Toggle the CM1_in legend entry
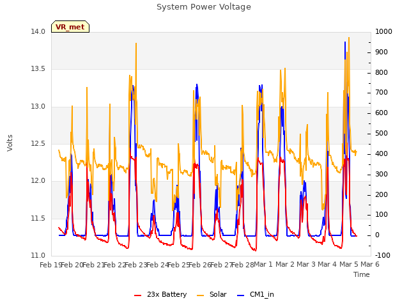This screenshot has width=409, height=307. coord(256,294)
